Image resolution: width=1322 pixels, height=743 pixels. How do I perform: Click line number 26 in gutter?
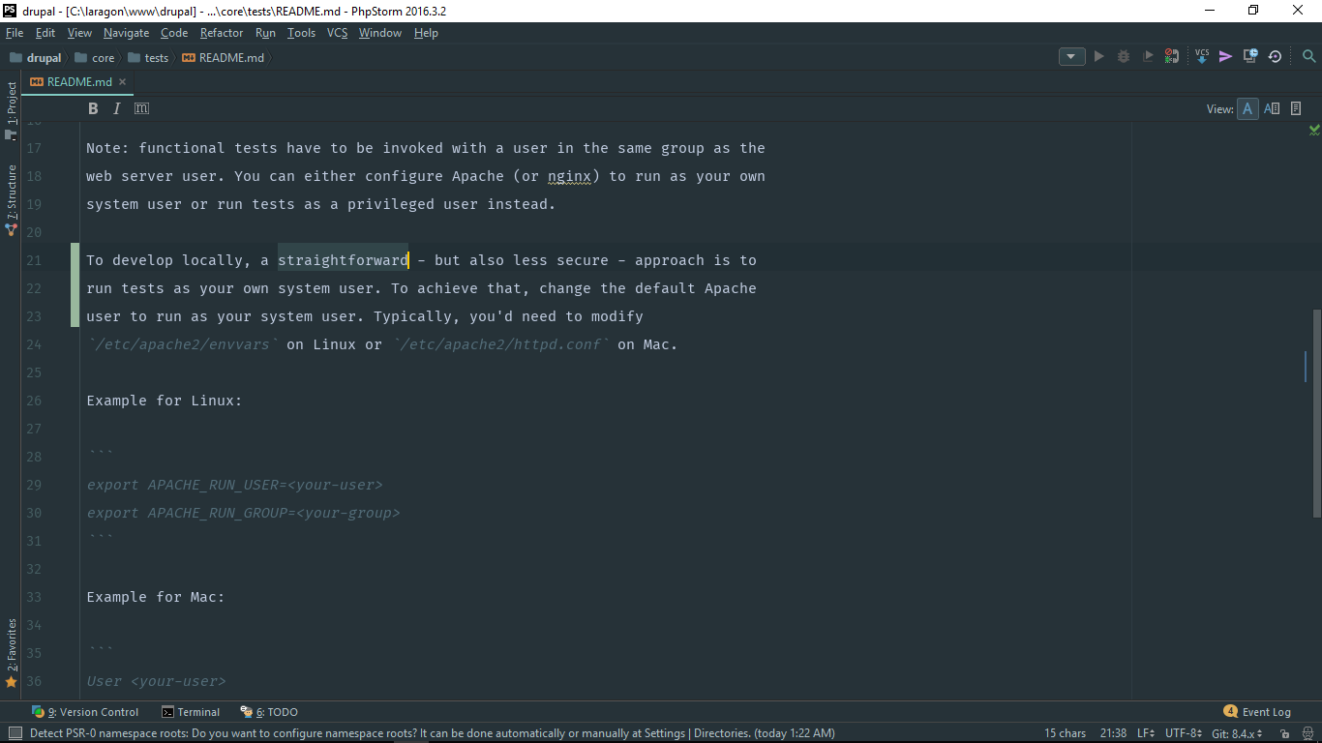(x=34, y=401)
